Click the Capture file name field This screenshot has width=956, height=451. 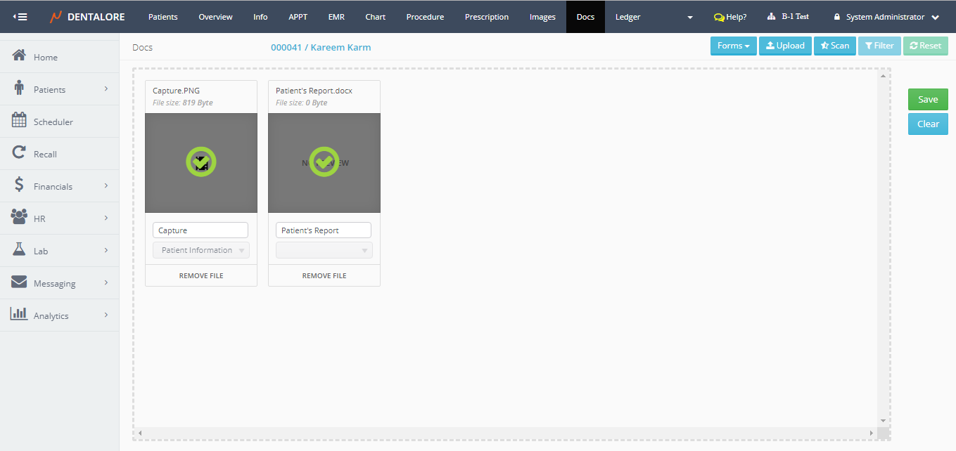[x=200, y=230]
